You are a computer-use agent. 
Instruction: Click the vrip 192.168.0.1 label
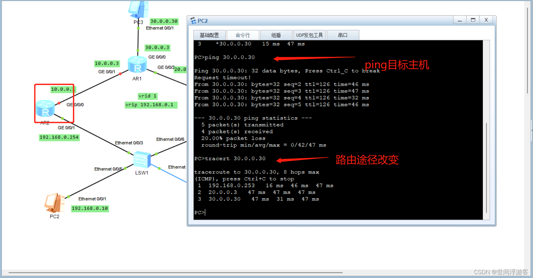click(x=151, y=105)
